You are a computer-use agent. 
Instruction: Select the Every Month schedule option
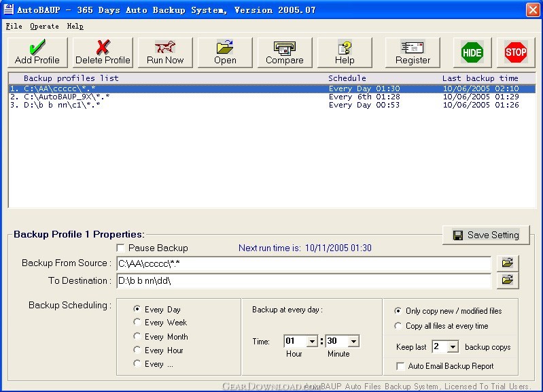[x=137, y=336]
